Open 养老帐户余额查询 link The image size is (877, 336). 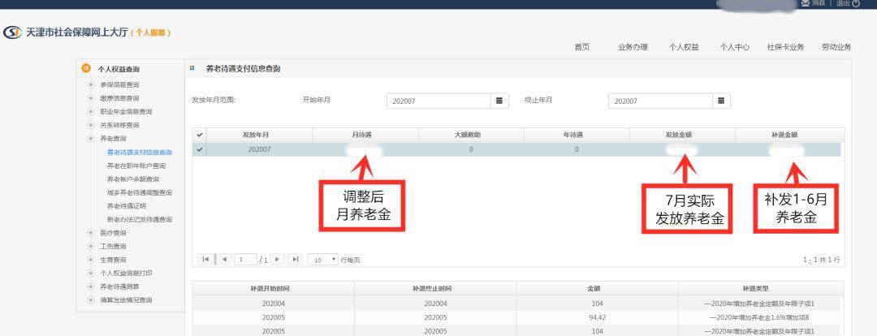point(133,179)
